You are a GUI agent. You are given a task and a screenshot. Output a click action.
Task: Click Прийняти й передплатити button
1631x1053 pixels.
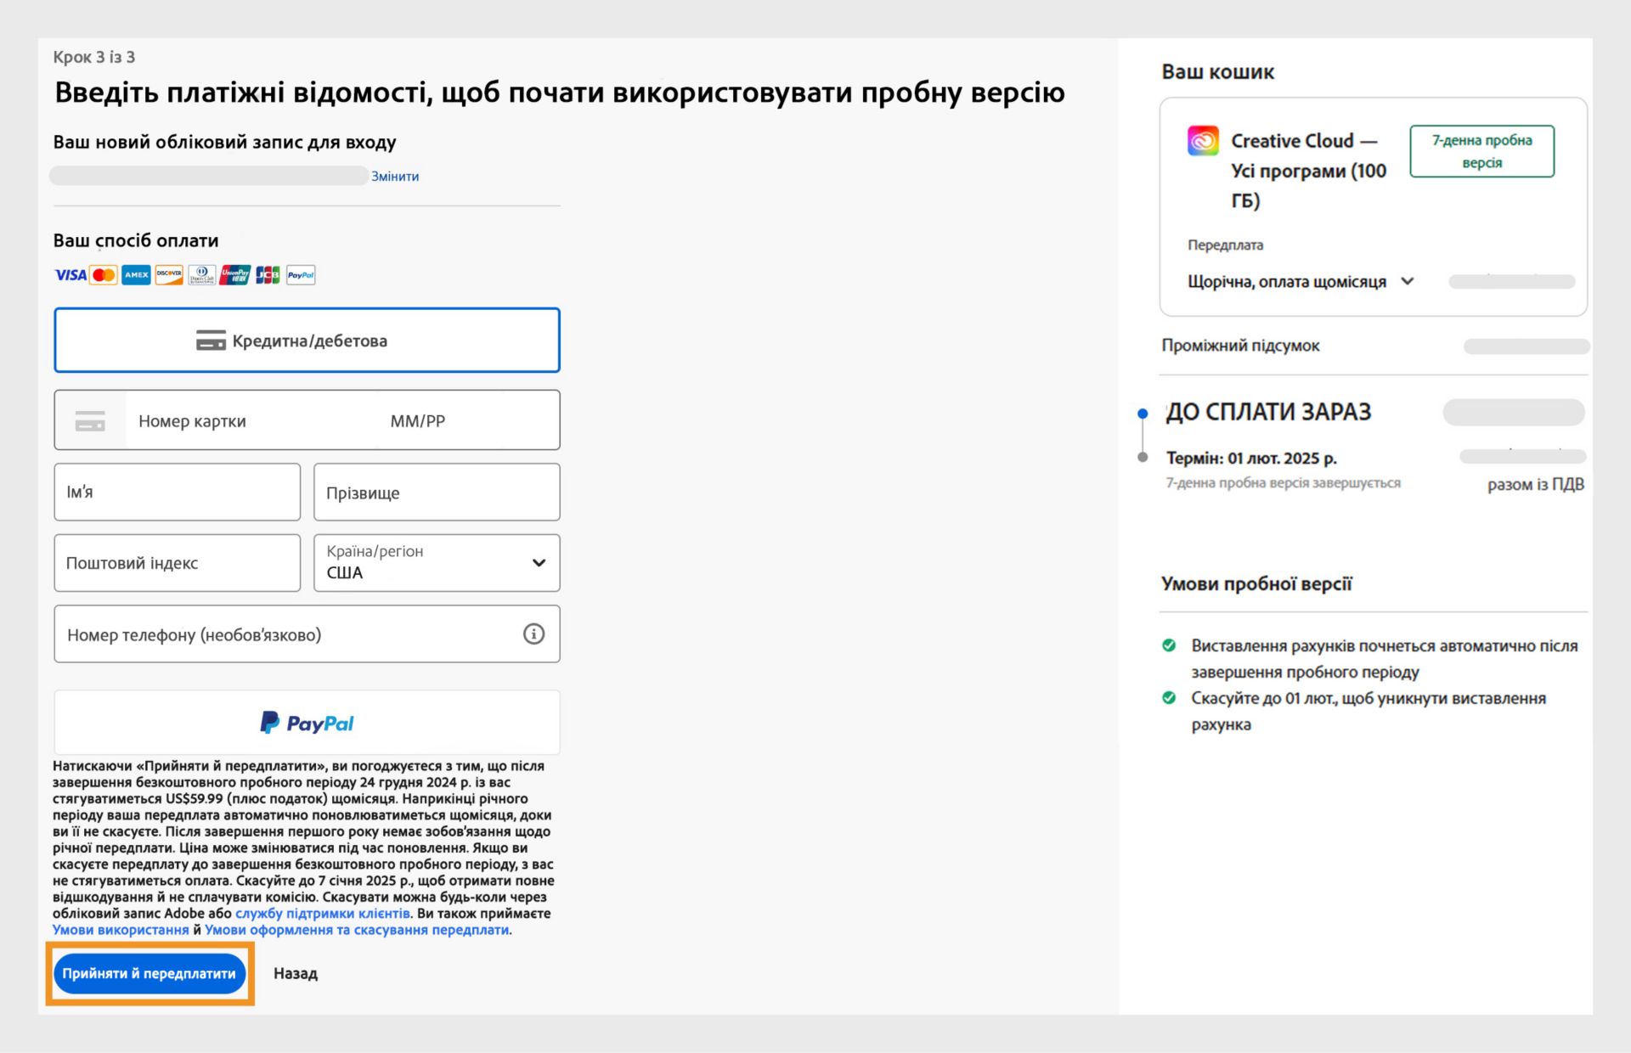pos(150,973)
